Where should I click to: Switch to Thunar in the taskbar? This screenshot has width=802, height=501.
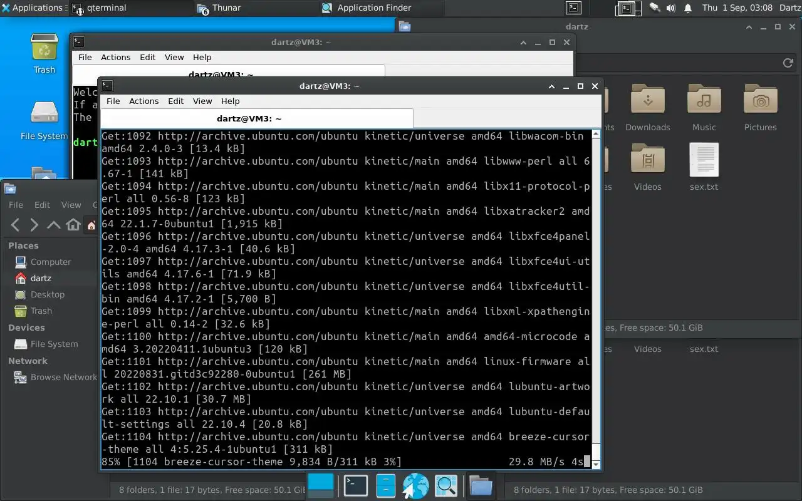pyautogui.click(x=256, y=8)
